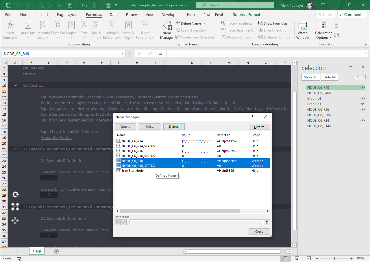The image size is (370, 262).
Task: Open the Online Help link
Action: tap(34, 68)
